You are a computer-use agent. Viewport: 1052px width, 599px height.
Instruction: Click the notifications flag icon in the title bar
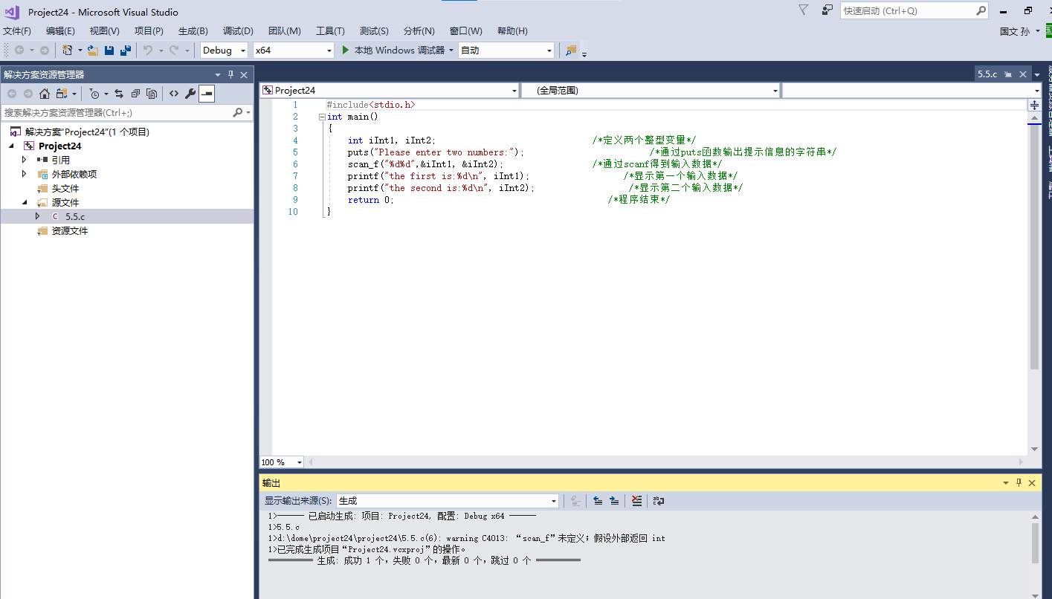click(803, 10)
